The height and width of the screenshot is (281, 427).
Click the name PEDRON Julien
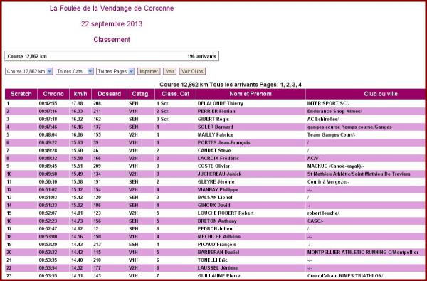[215, 229]
